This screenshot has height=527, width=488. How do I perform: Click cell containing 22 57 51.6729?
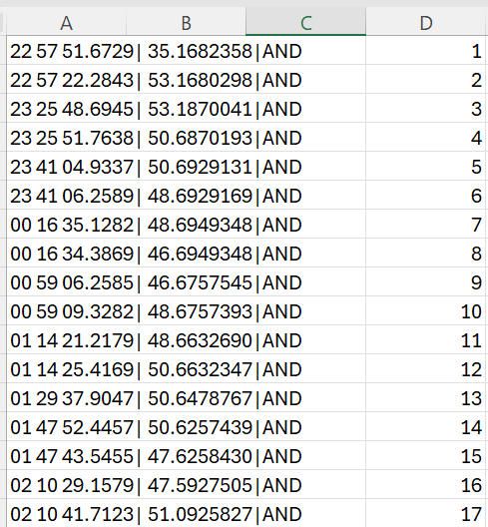(66, 51)
